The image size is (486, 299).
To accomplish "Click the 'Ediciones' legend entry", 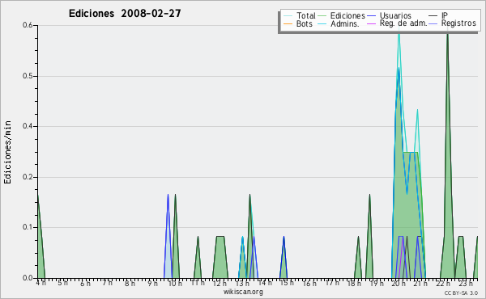I will coord(341,15).
